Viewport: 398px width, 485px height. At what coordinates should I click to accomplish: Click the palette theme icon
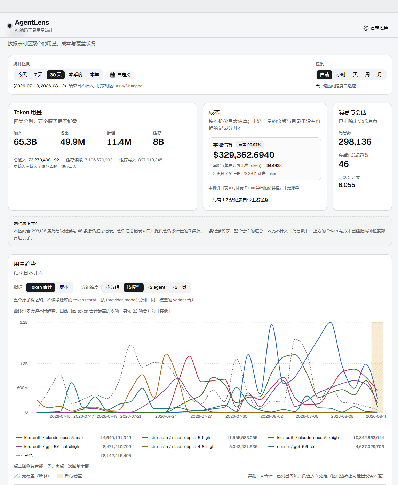tap(366, 28)
